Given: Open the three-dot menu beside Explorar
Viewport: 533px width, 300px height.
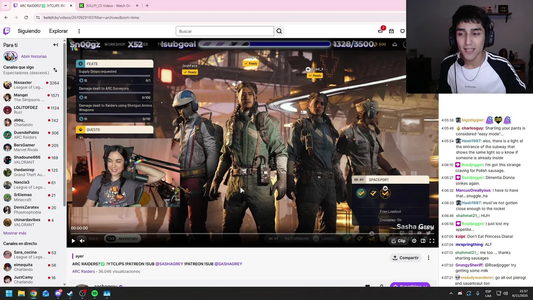Looking at the screenshot, I should [79, 31].
